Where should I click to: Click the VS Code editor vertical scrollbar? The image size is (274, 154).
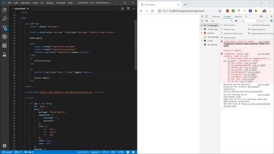(x=136, y=44)
